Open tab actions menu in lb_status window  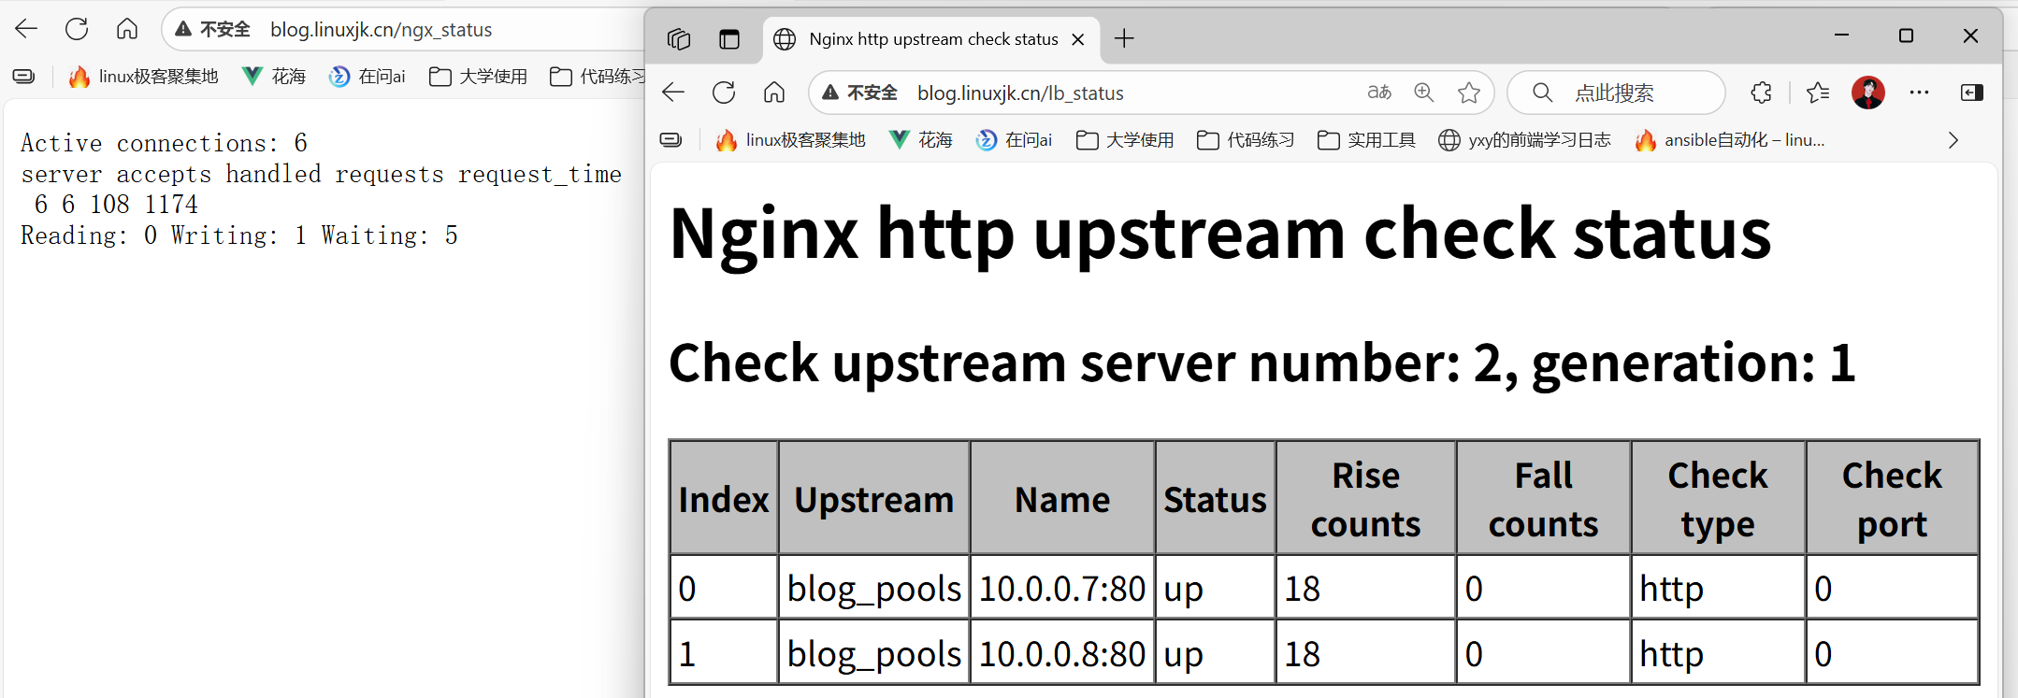[x=729, y=38]
